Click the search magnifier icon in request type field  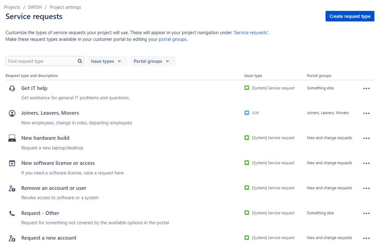[x=80, y=61]
